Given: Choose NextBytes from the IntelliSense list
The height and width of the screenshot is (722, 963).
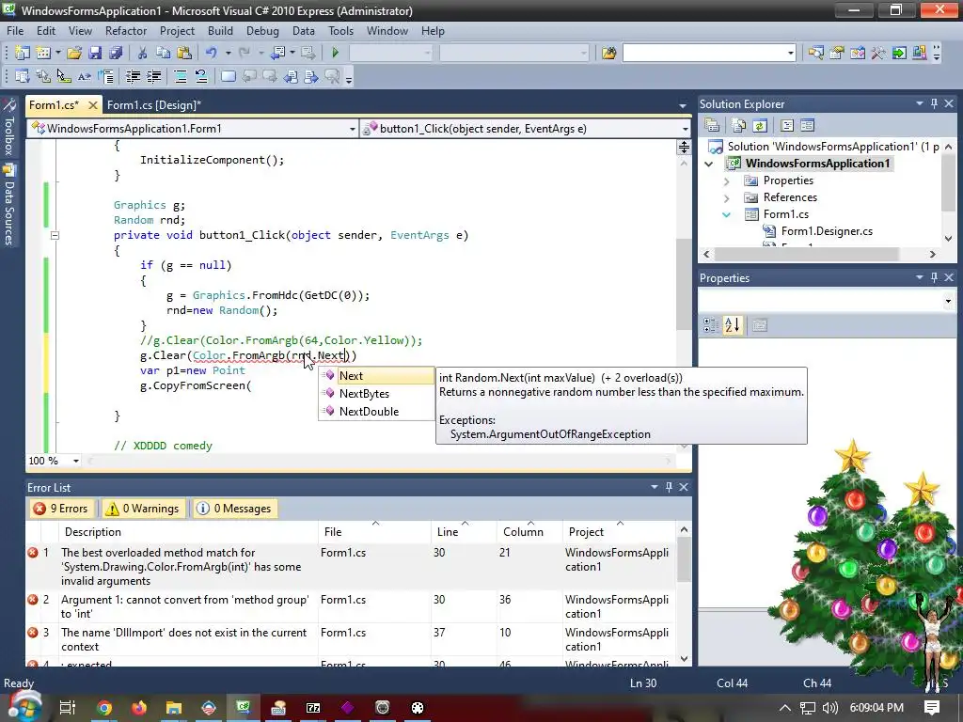Looking at the screenshot, I should 364,394.
